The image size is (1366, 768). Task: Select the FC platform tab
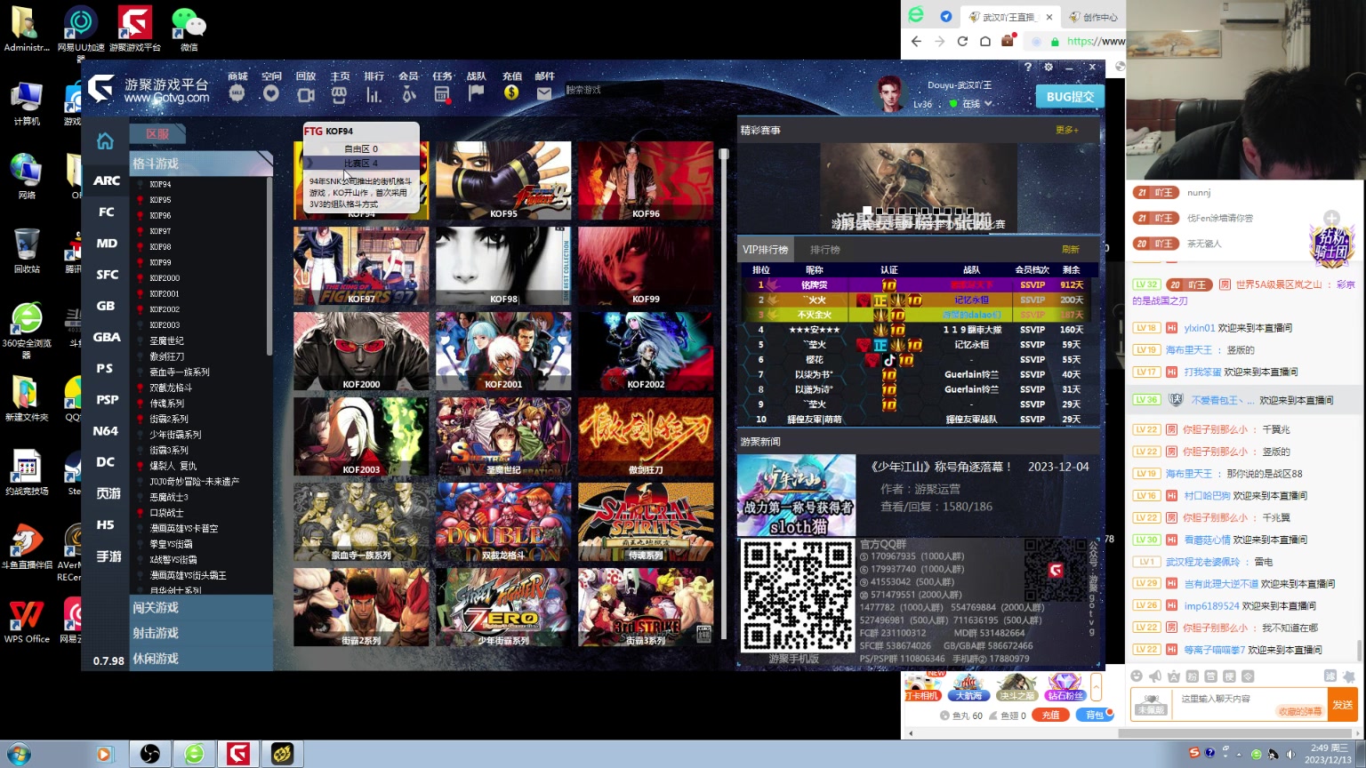click(x=107, y=212)
